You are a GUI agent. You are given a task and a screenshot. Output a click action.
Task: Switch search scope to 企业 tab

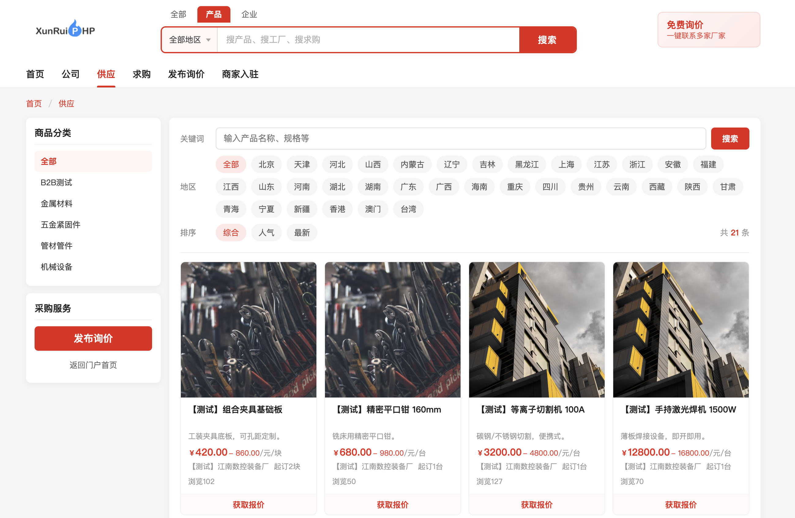click(249, 14)
